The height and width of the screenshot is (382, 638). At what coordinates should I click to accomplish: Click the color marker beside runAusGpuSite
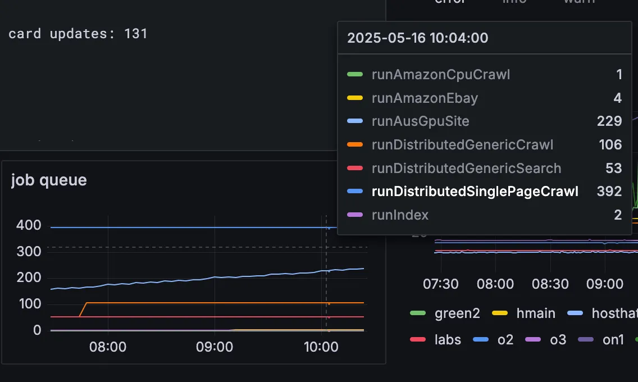pyautogui.click(x=355, y=121)
